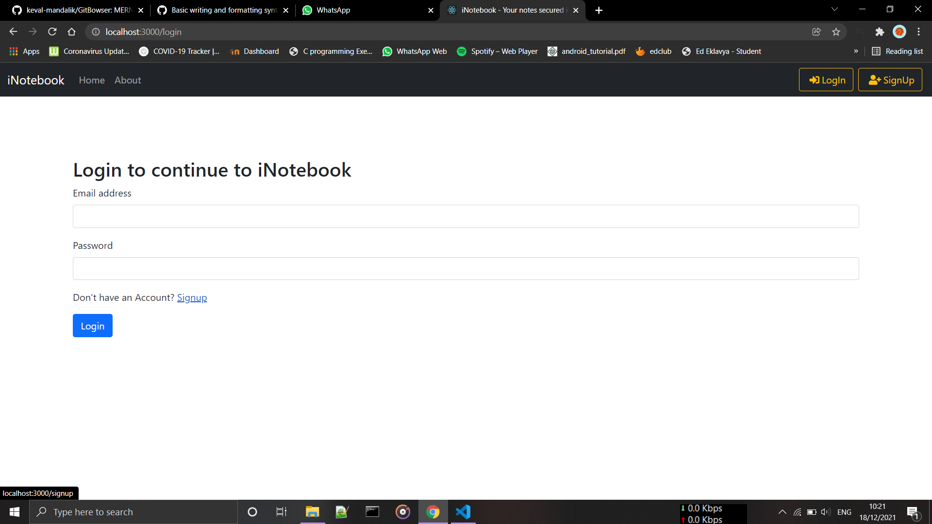Open the Chrome profile avatar
The height and width of the screenshot is (524, 932).
pos(899,32)
